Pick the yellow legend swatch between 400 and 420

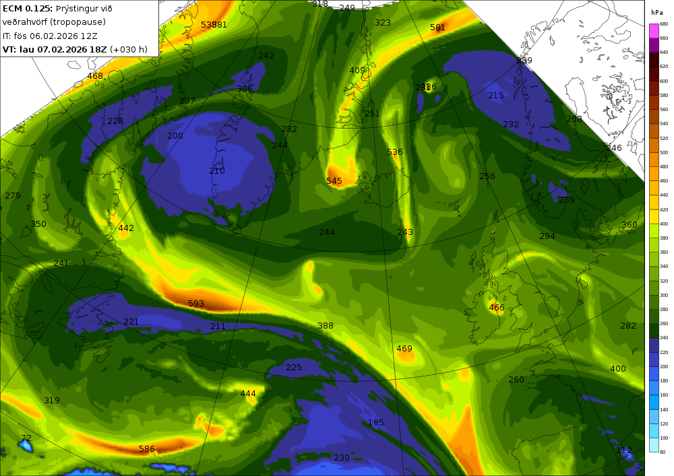click(x=654, y=217)
